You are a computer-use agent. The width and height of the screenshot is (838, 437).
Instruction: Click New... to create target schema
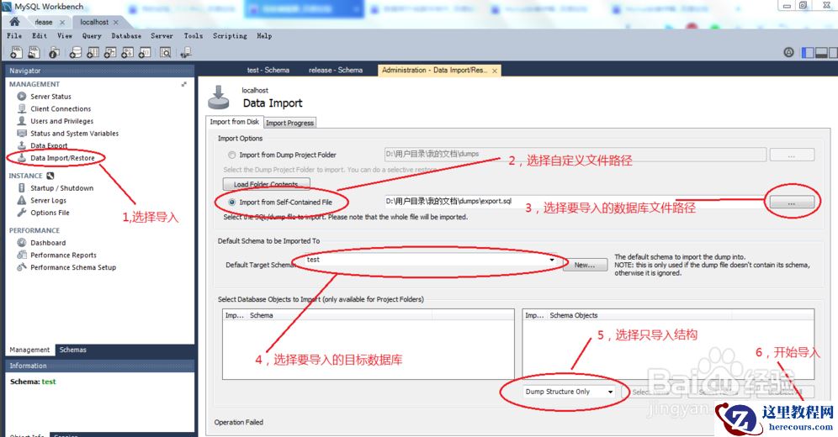[x=585, y=265]
